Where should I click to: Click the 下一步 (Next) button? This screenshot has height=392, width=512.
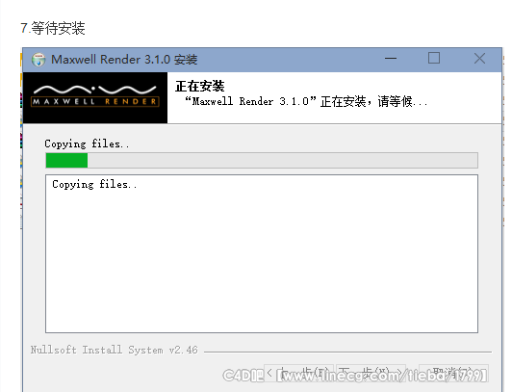tap(371, 373)
